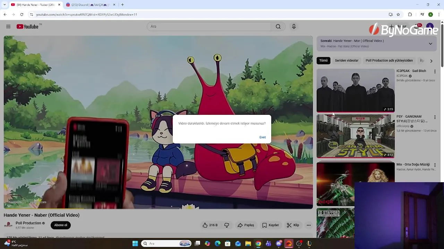
Task: Open the weather widget showing 6°C
Action: pyautogui.click(x=16, y=243)
